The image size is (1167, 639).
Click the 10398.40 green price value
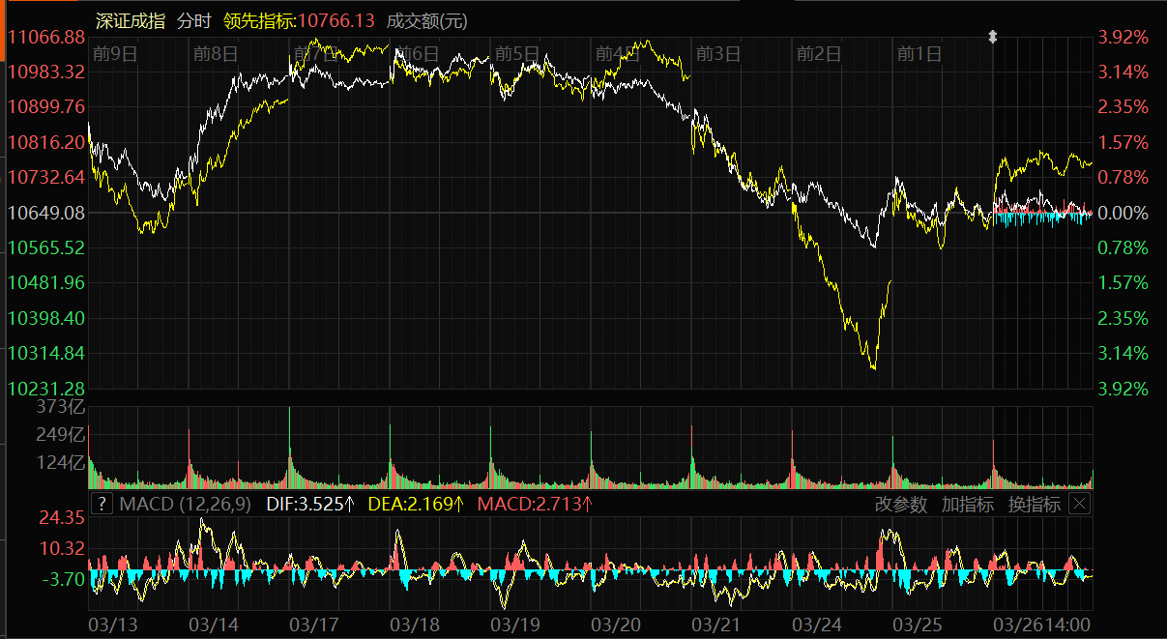[47, 318]
